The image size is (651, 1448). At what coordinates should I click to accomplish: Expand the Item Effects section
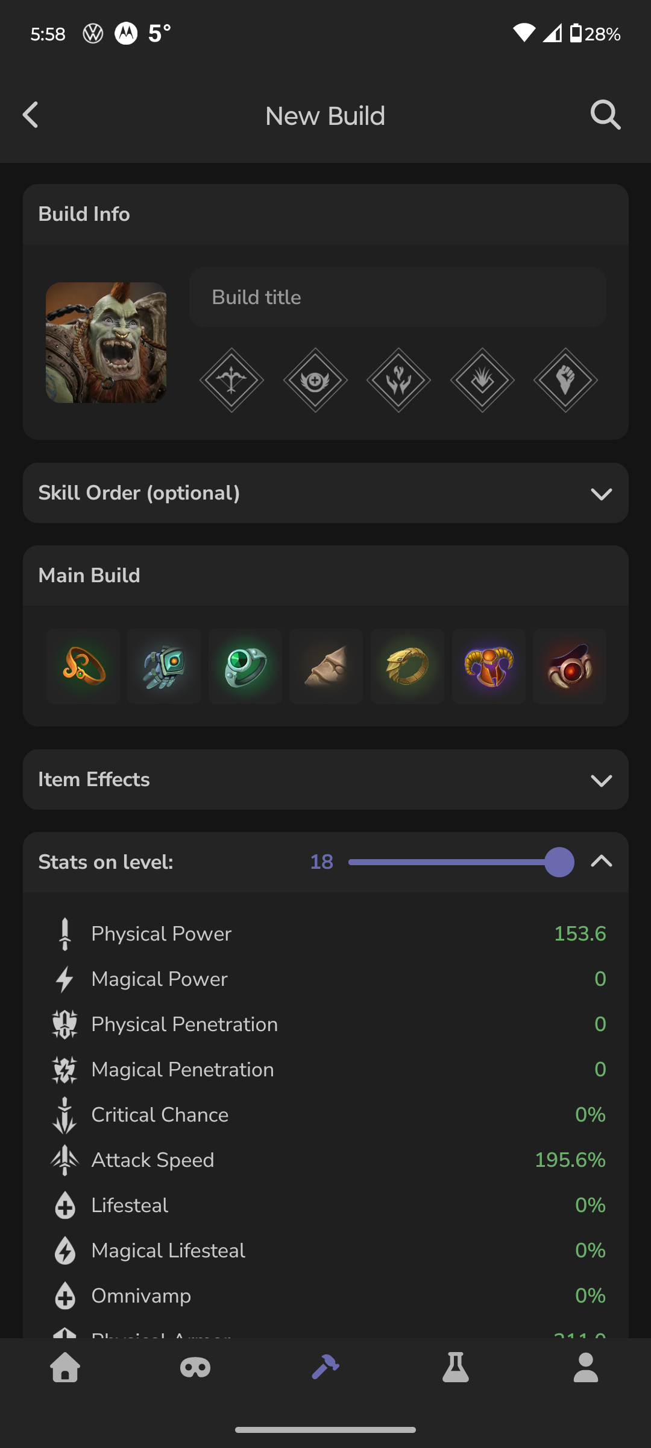pos(601,780)
